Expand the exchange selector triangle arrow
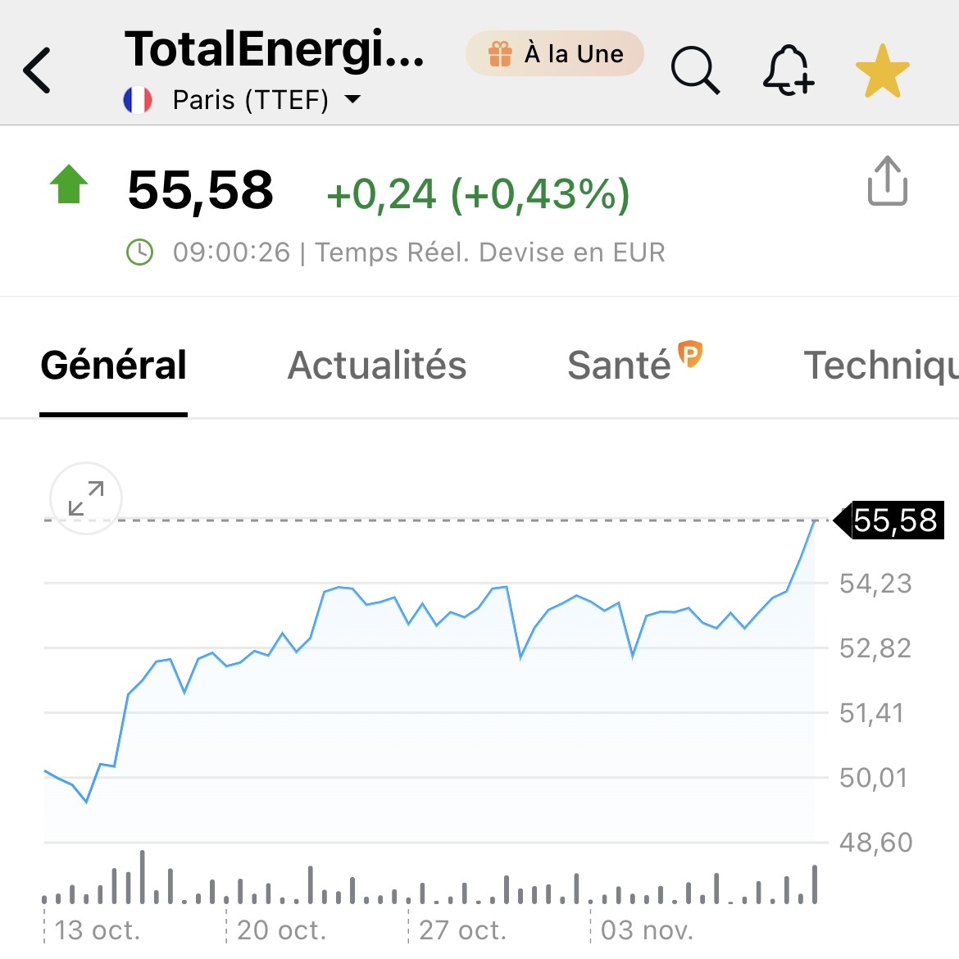 [x=352, y=100]
